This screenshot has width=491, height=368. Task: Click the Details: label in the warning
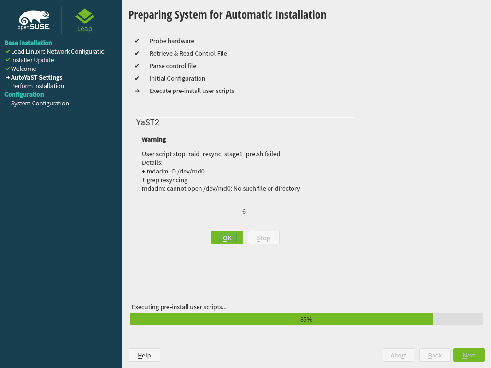pyautogui.click(x=152, y=163)
